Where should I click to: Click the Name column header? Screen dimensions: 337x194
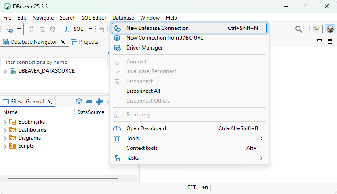pyautogui.click(x=10, y=112)
